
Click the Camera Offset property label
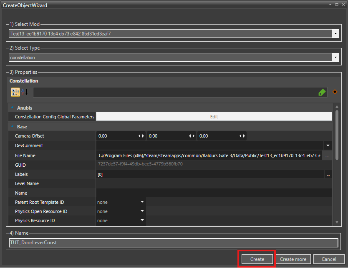coord(29,136)
